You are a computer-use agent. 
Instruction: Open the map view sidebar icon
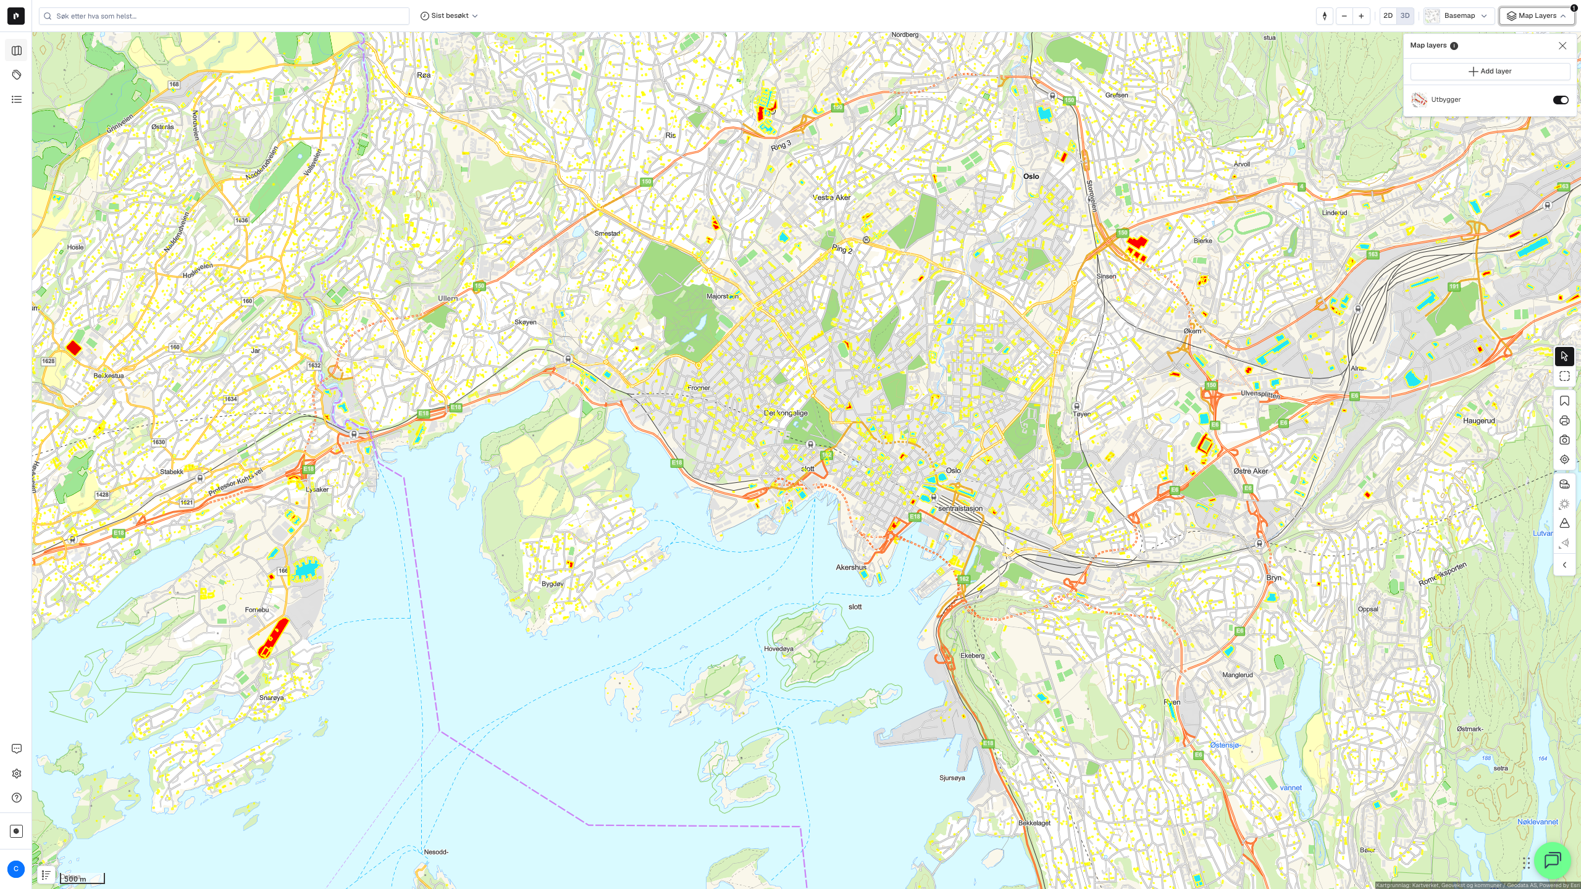[17, 51]
